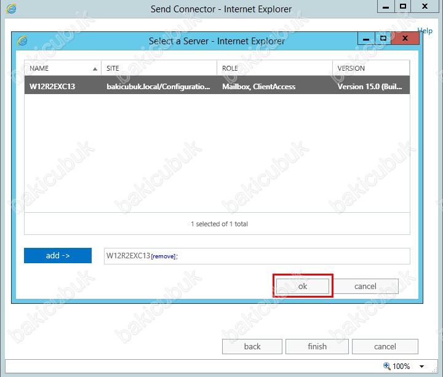Maximize the Send Connector window
Screen dimensions: 443x377
coord(403,6)
